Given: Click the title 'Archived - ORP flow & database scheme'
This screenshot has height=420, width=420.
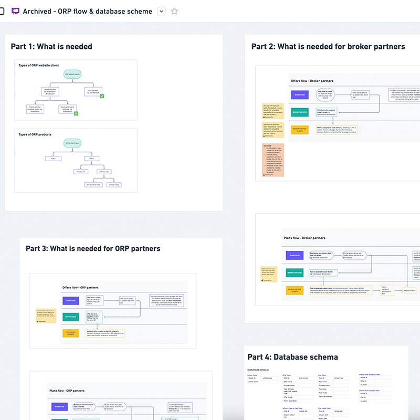Looking at the screenshot, I should pyautogui.click(x=87, y=11).
